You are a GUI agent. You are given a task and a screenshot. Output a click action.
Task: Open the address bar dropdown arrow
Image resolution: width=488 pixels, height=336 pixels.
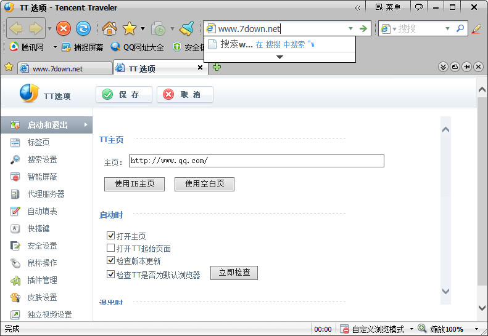click(x=351, y=28)
